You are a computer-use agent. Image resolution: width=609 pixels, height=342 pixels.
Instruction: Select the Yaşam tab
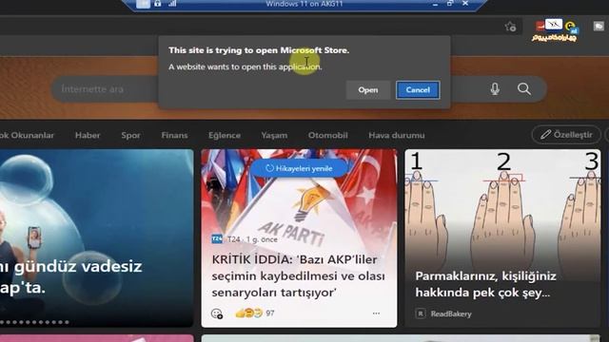274,135
